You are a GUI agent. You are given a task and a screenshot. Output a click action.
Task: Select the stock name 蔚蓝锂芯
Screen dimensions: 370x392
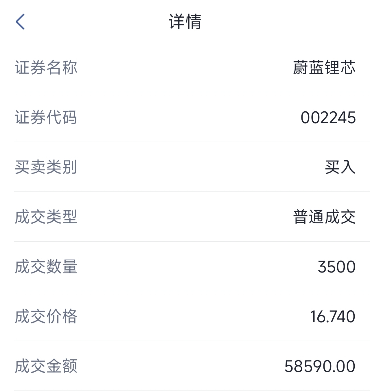324,67
